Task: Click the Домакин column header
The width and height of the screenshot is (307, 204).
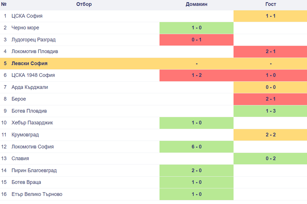Action: coord(196,4)
